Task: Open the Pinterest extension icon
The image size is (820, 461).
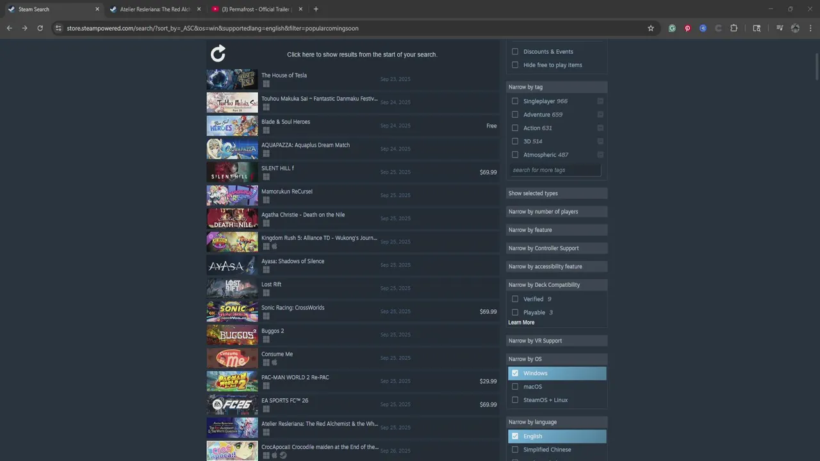Action: (x=687, y=28)
